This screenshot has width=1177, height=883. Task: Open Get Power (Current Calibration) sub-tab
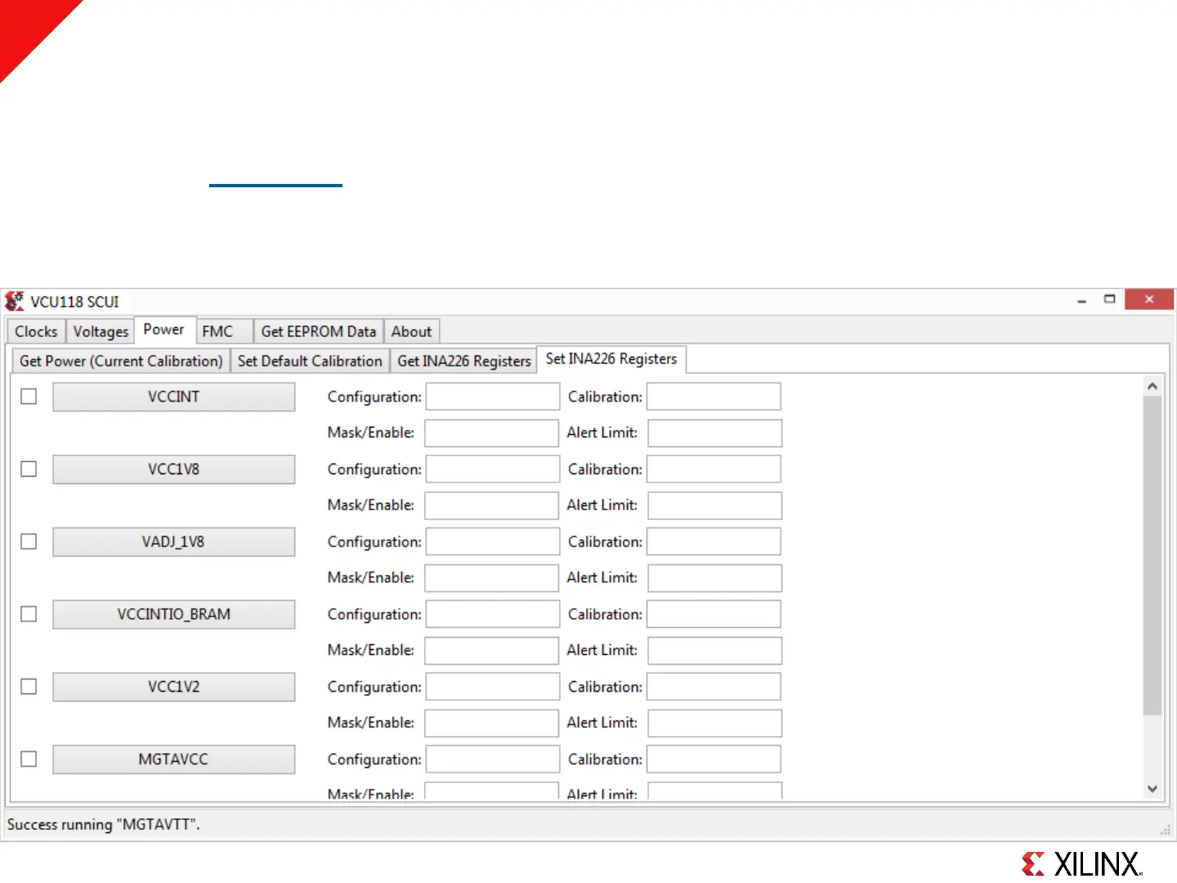click(x=121, y=361)
